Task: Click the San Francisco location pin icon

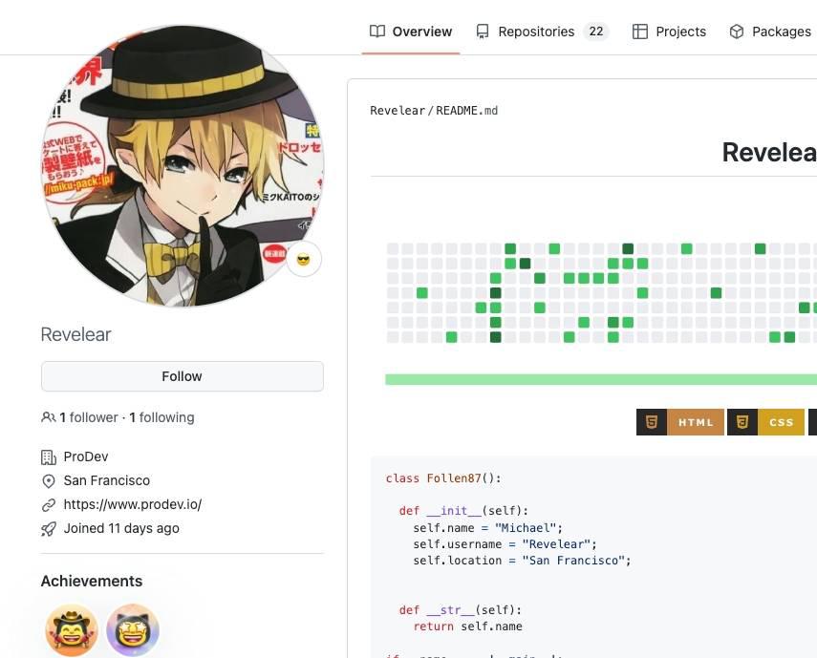Action: point(49,481)
